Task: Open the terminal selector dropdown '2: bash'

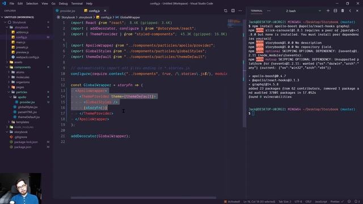Action: coord(304,11)
